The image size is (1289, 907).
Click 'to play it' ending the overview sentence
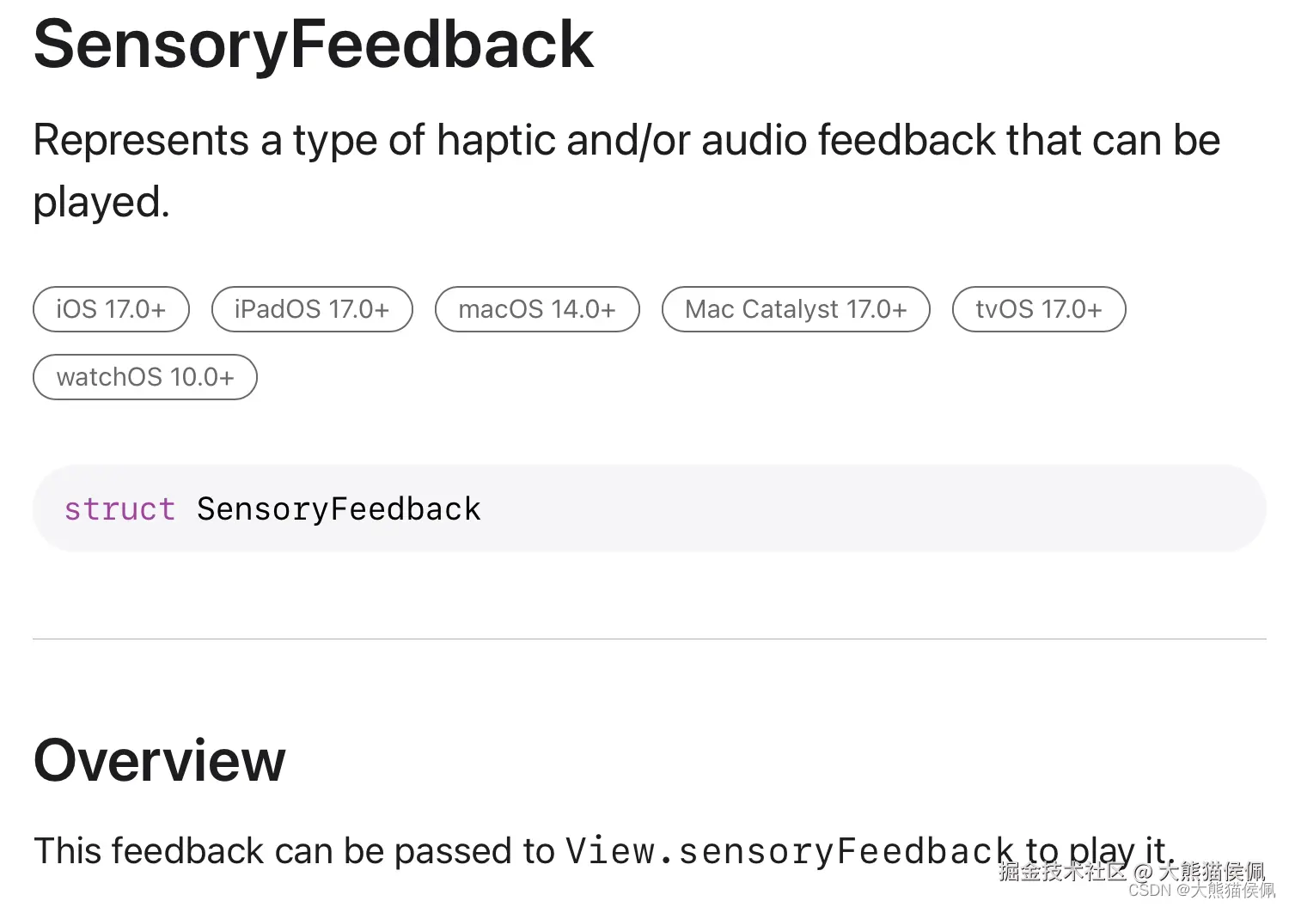tap(1096, 851)
